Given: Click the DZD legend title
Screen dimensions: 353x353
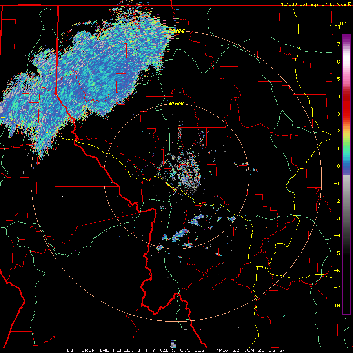Looking at the screenshot, I should 345,24.
